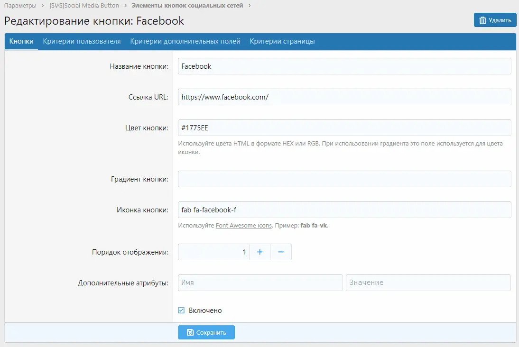Screen dimensions: 519x347
Task: Edit the Иконка кнопки field
Action: point(344,210)
